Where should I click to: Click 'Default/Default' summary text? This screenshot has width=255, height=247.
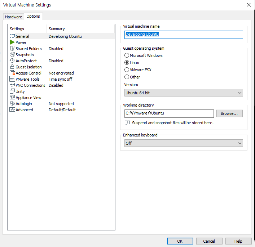62,110
